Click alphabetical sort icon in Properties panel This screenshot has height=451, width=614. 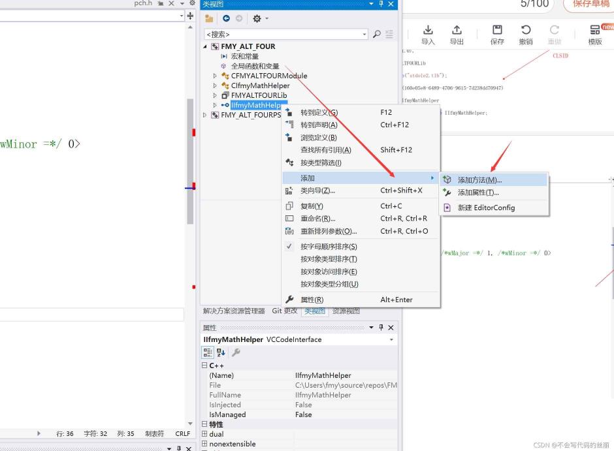coord(221,352)
